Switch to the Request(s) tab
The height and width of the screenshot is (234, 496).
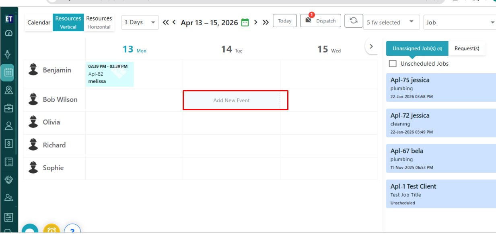click(467, 48)
